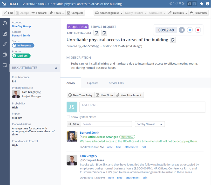Click the Forward toolbar button
Image resolution: width=211 pixels, height=185 pixels.
pos(39,13)
